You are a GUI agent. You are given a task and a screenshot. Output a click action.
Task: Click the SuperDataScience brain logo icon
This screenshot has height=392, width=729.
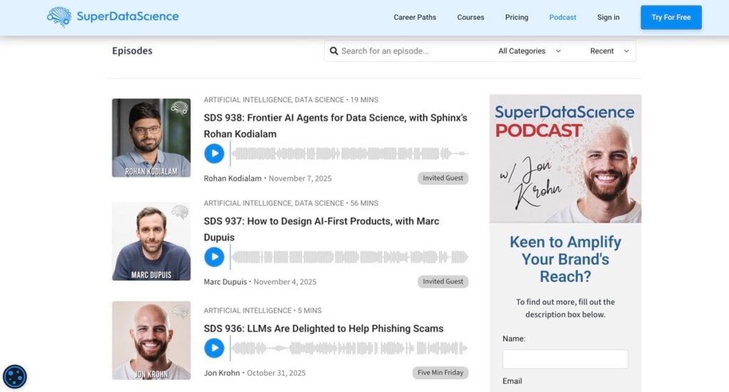coord(59,17)
